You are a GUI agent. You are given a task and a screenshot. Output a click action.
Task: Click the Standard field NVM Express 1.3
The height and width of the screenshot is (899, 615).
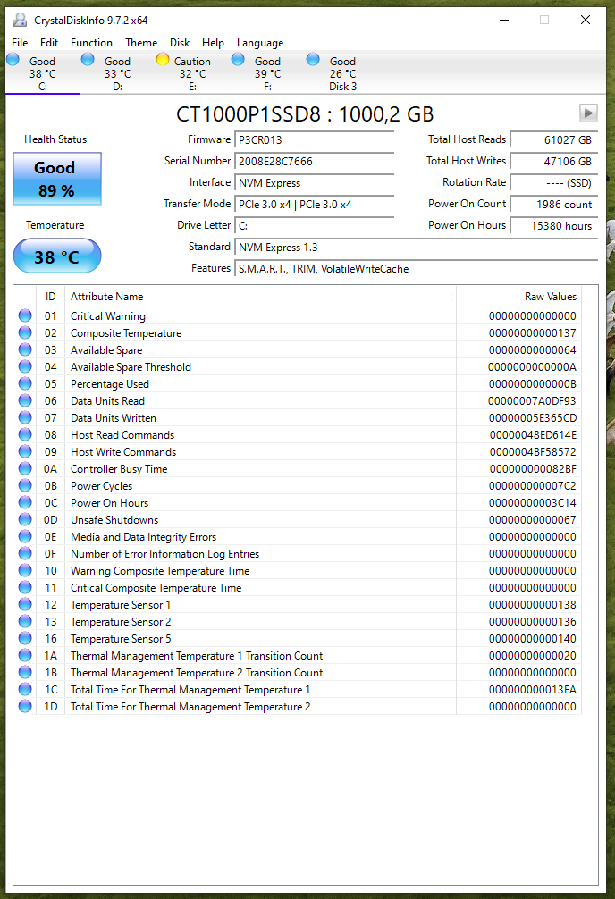tap(417, 248)
